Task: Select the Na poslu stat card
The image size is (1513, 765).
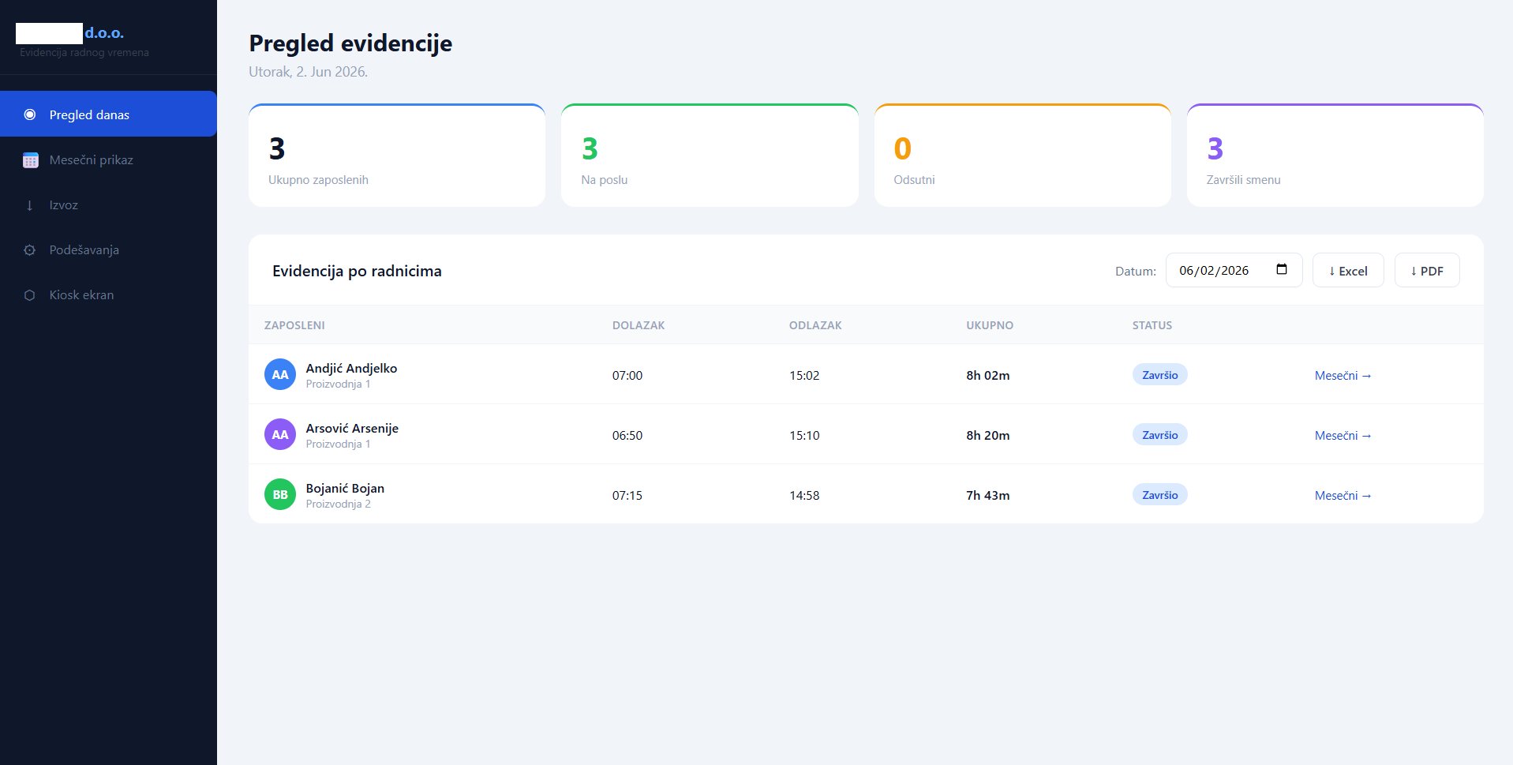Action: click(x=710, y=156)
